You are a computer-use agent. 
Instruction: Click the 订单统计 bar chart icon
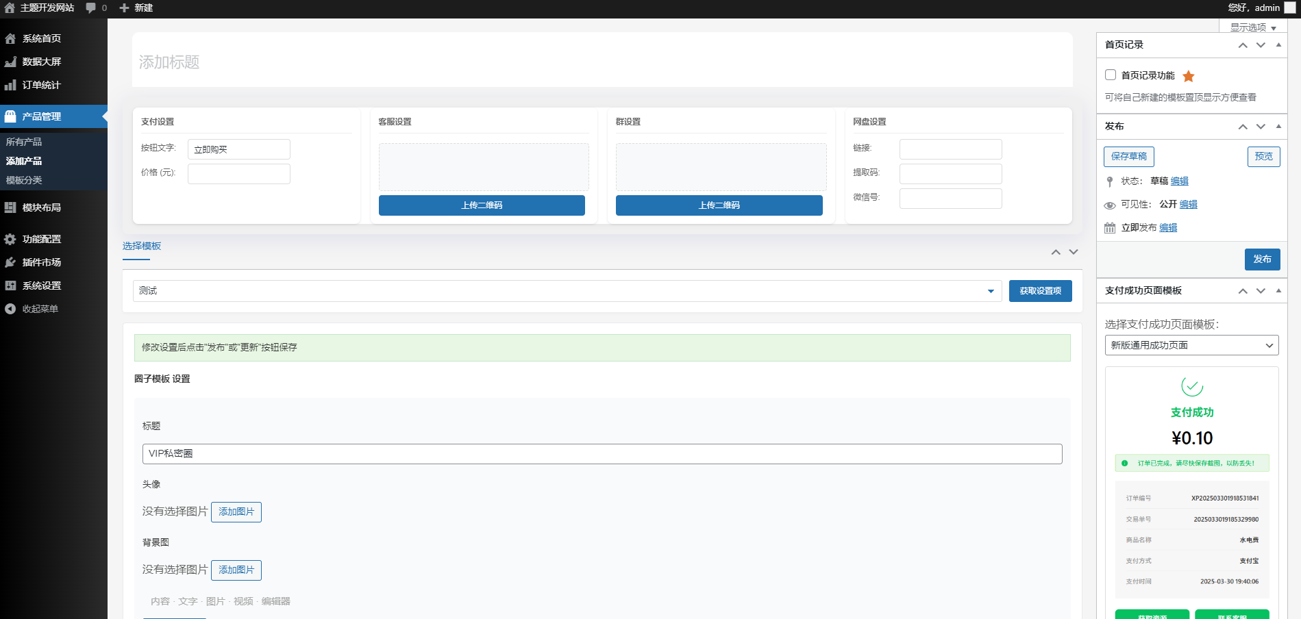(x=10, y=85)
